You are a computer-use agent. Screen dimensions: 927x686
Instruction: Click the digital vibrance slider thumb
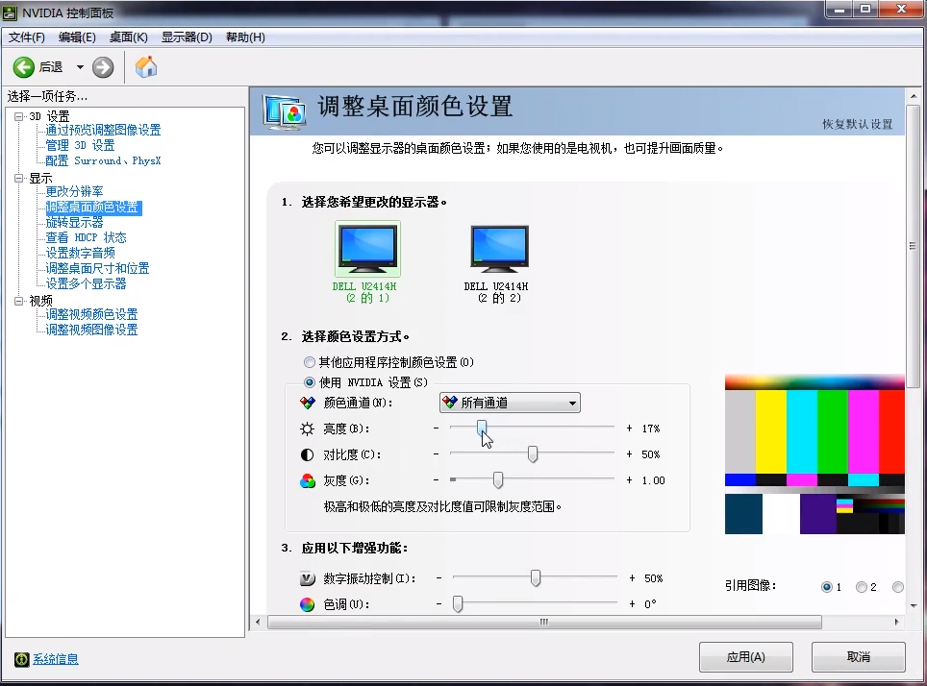pos(536,577)
